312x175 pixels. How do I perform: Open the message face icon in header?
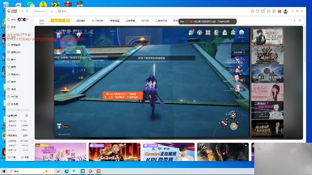point(268,11)
